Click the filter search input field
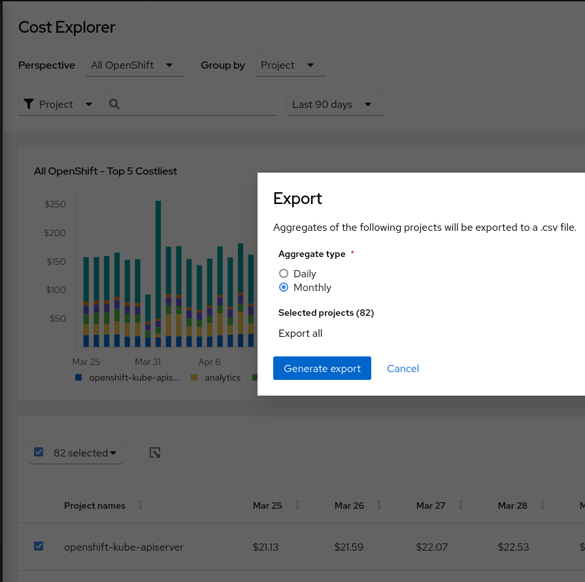Viewport: 585px width, 582px height. [x=196, y=105]
